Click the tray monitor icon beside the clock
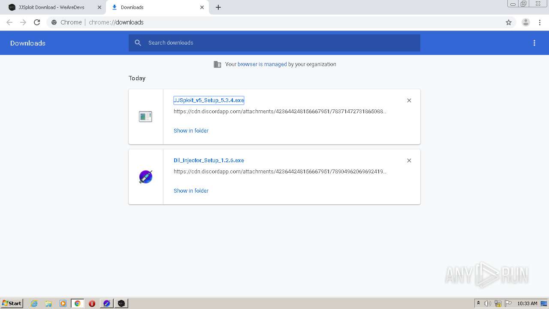 pos(544,303)
